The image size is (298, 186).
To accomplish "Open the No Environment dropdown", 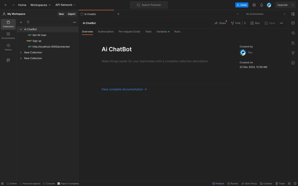I will tap(266, 14).
